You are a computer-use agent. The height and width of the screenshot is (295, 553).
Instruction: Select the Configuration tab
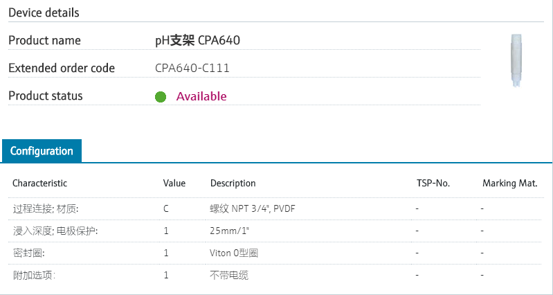(x=42, y=151)
